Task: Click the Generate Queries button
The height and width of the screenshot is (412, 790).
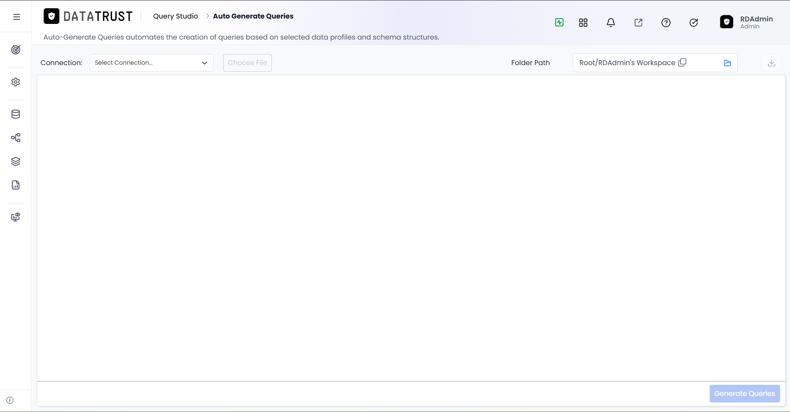Action: click(745, 393)
